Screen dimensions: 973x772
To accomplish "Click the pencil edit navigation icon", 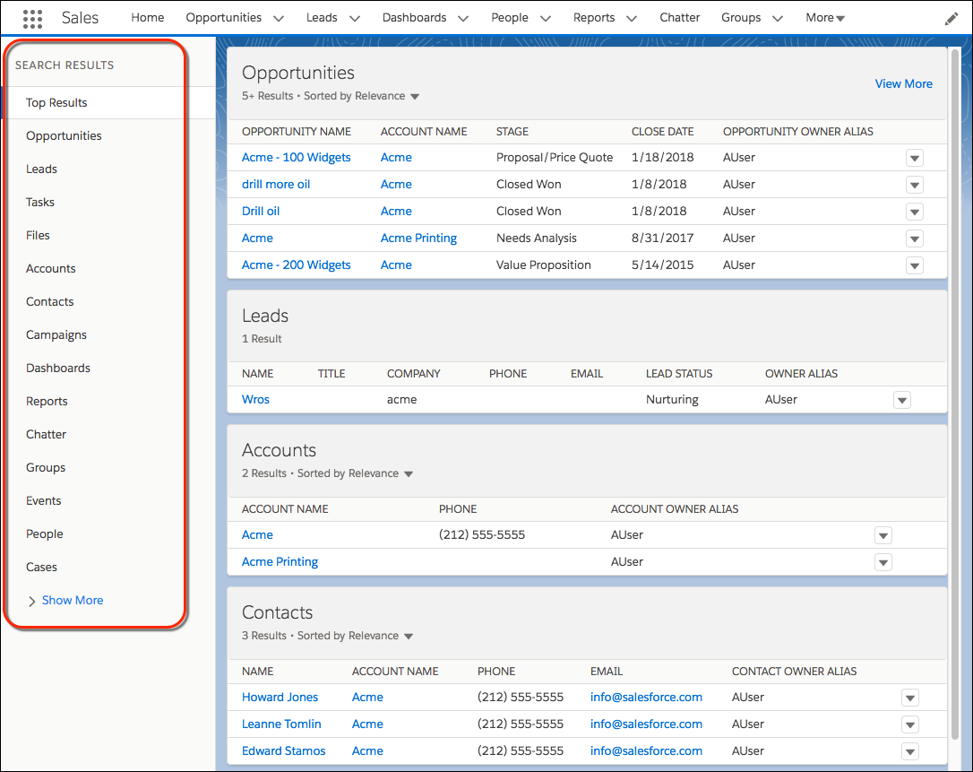I will (951, 19).
